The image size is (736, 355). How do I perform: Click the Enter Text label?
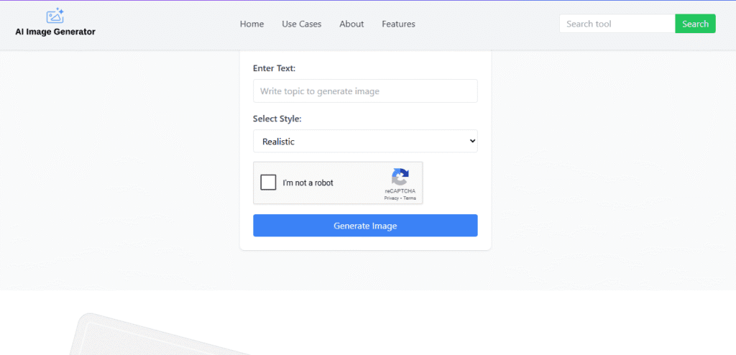(274, 68)
